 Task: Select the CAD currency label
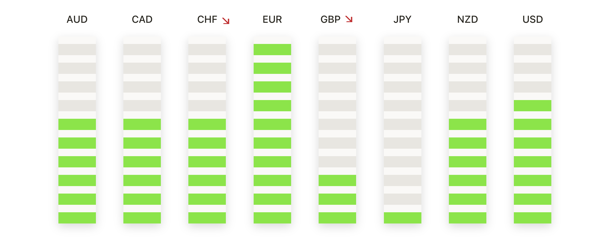click(142, 20)
